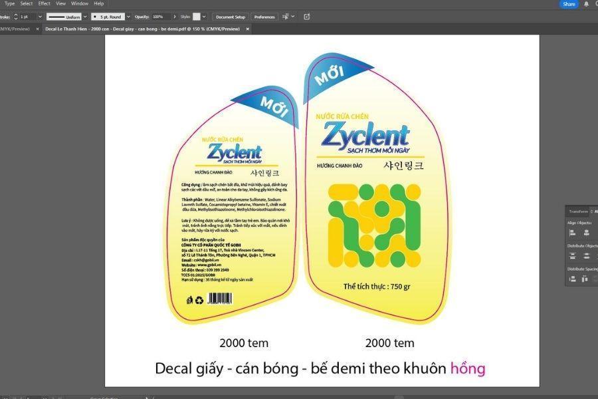Click the Document Setup button
Viewport: 598px width, 399px height.
click(230, 17)
